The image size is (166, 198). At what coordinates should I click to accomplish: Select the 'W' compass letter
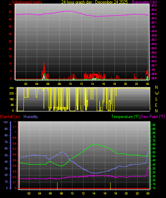(x=157, y=93)
